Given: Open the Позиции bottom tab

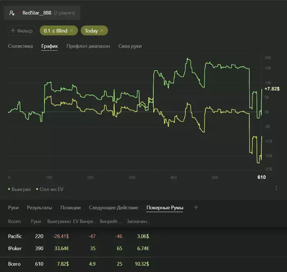Looking at the screenshot, I should [71, 208].
